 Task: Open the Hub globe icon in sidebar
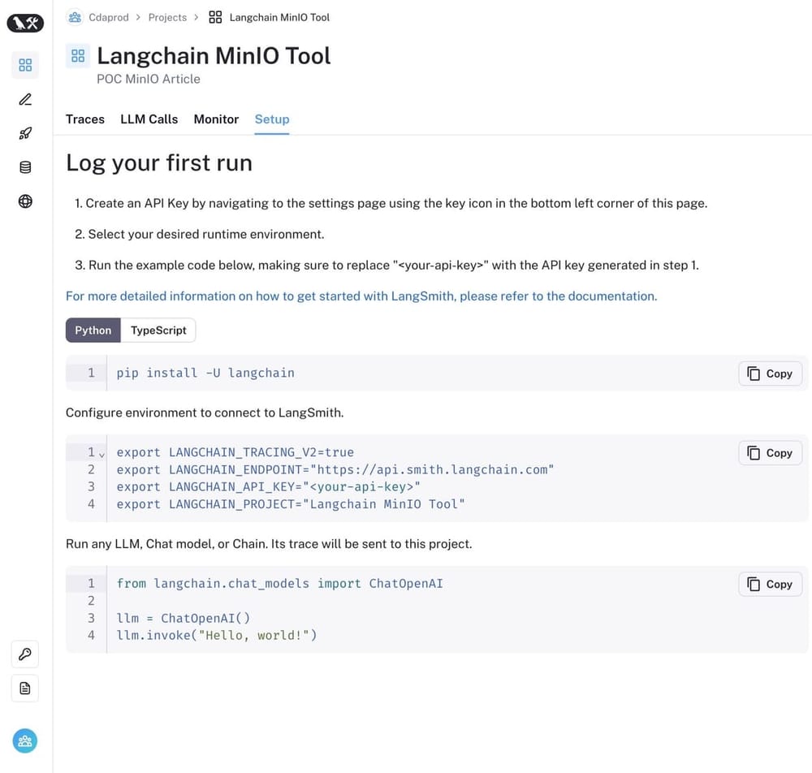[x=24, y=201]
